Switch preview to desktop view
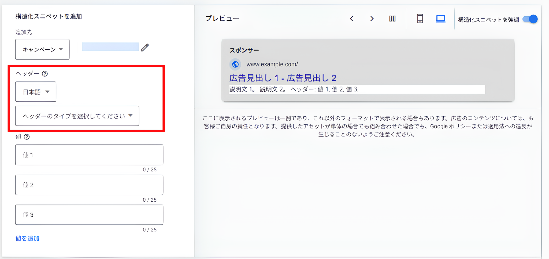The image size is (549, 259). pyautogui.click(x=440, y=19)
